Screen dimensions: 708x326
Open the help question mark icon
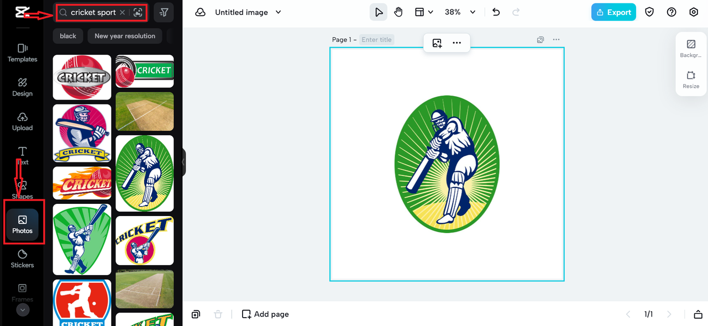672,12
